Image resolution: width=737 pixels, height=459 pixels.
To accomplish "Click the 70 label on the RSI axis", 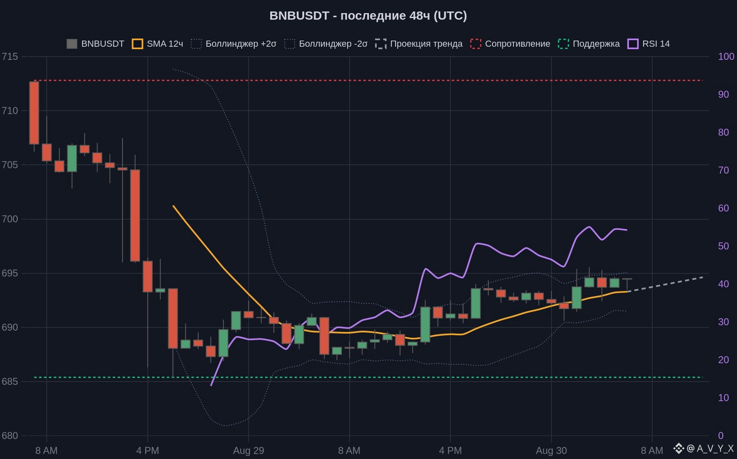I will pos(723,170).
